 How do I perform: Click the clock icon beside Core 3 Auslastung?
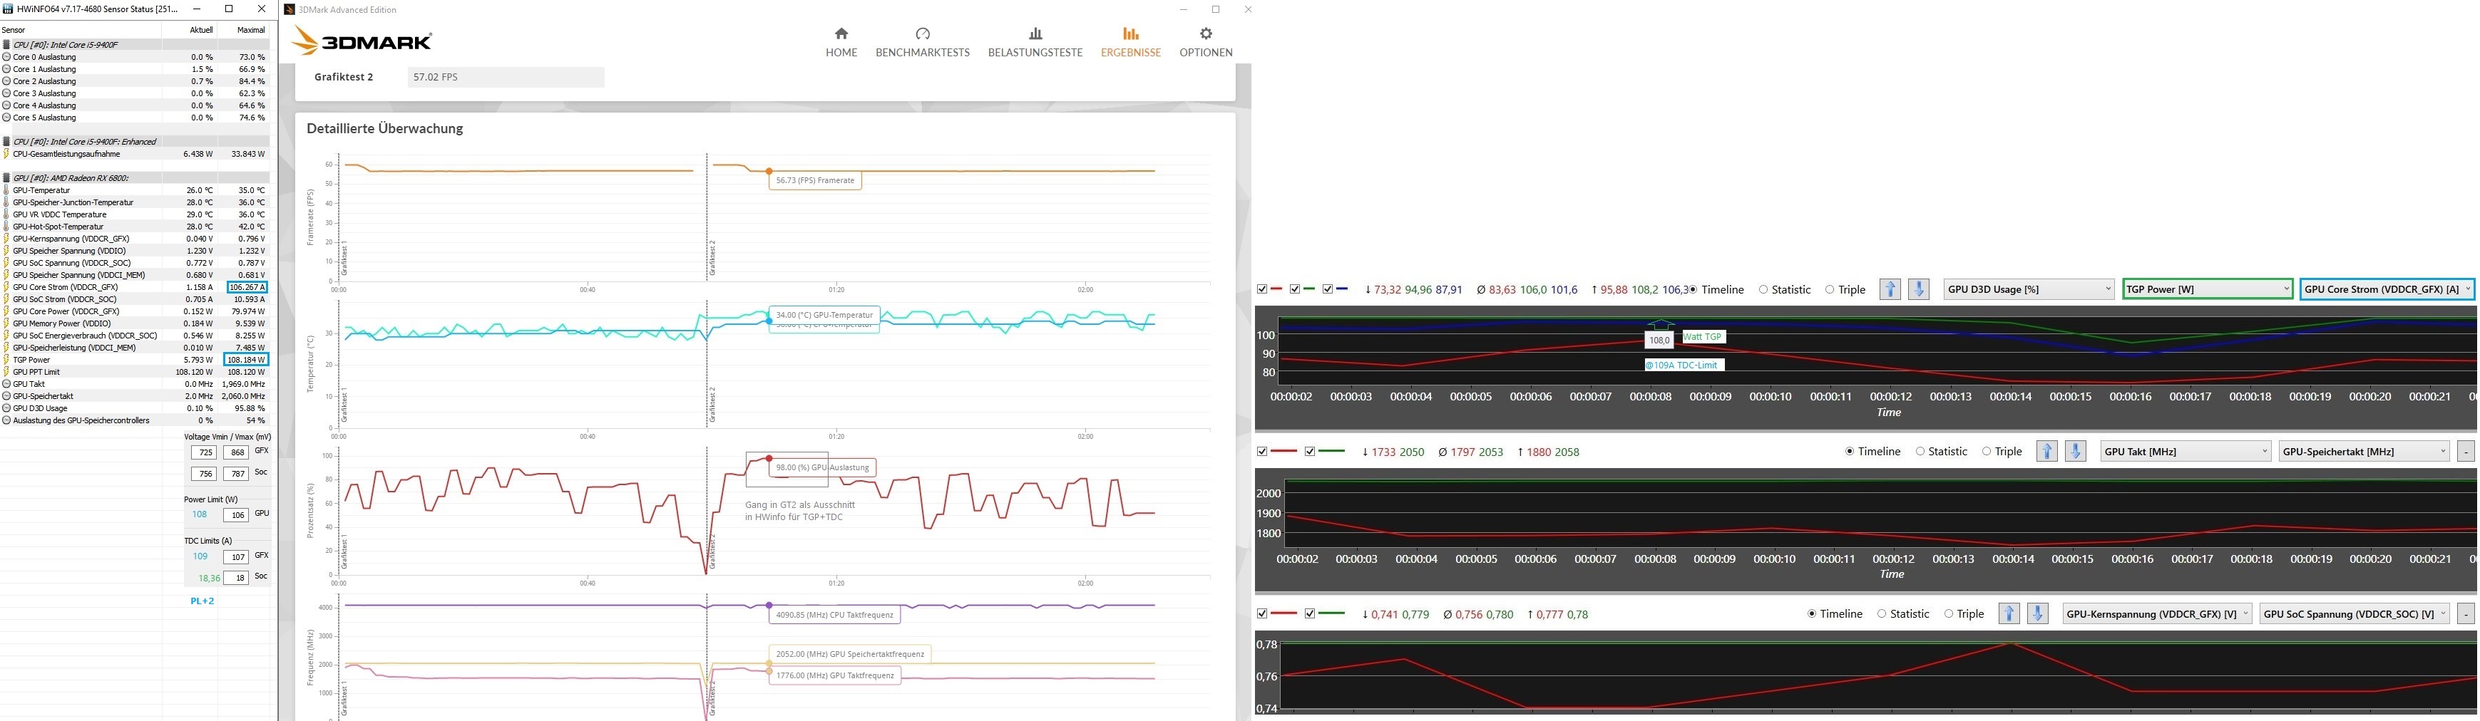pos(6,93)
